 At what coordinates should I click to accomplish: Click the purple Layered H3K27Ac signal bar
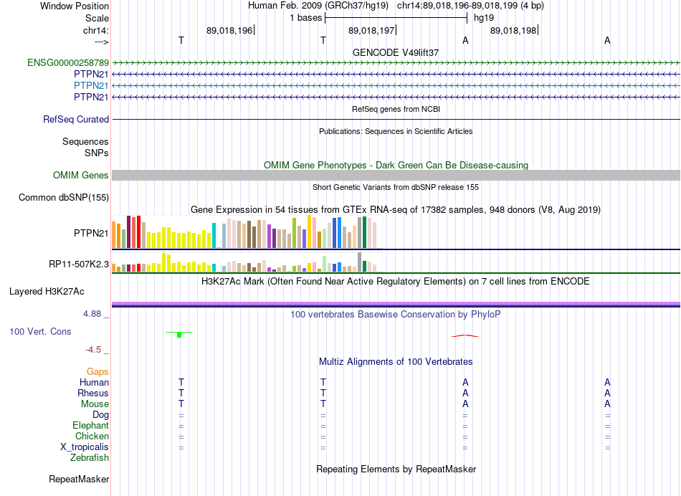pyautogui.click(x=396, y=304)
